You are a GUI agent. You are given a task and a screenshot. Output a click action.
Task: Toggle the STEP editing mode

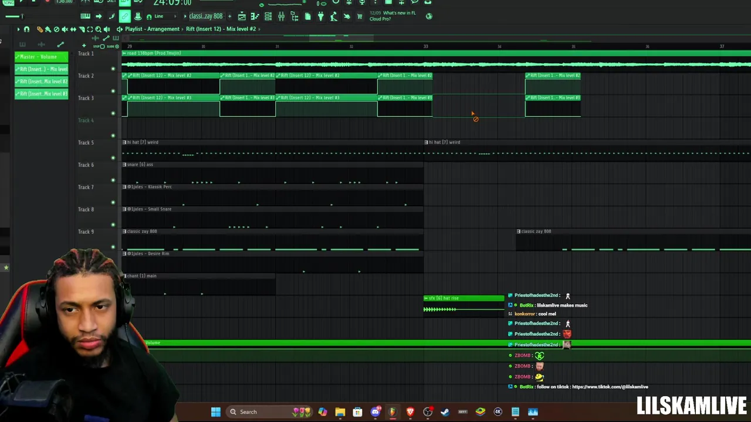coord(99,46)
